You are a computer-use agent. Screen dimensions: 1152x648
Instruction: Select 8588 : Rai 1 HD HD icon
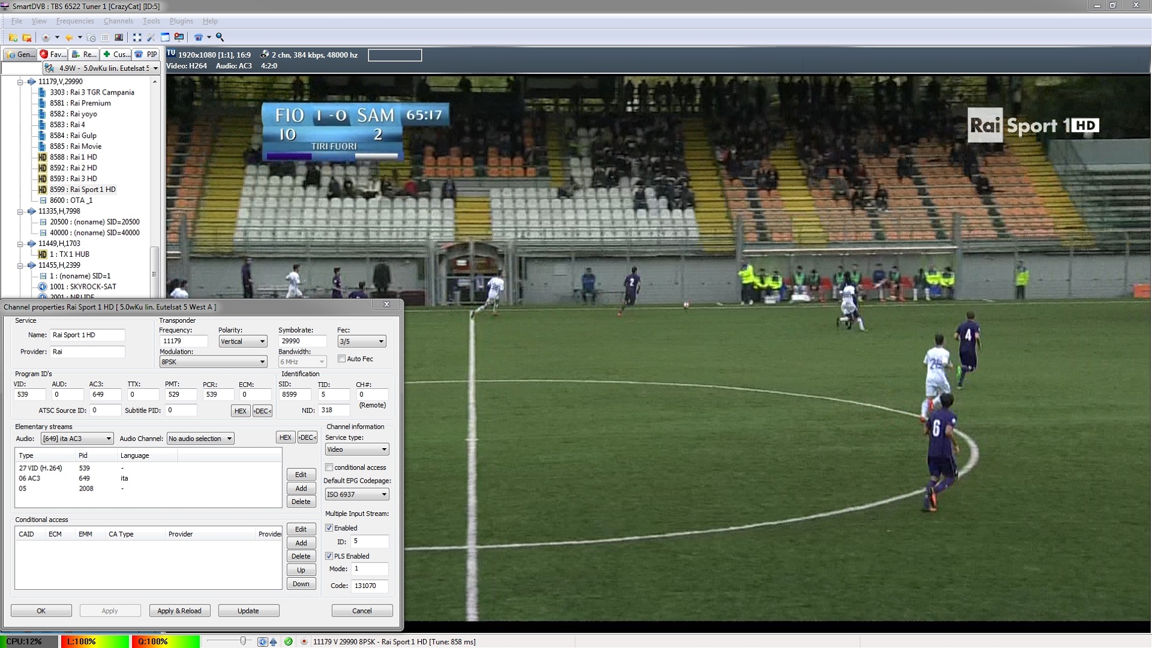point(42,157)
